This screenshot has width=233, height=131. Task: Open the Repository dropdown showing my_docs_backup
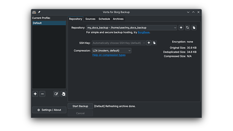[132, 28]
